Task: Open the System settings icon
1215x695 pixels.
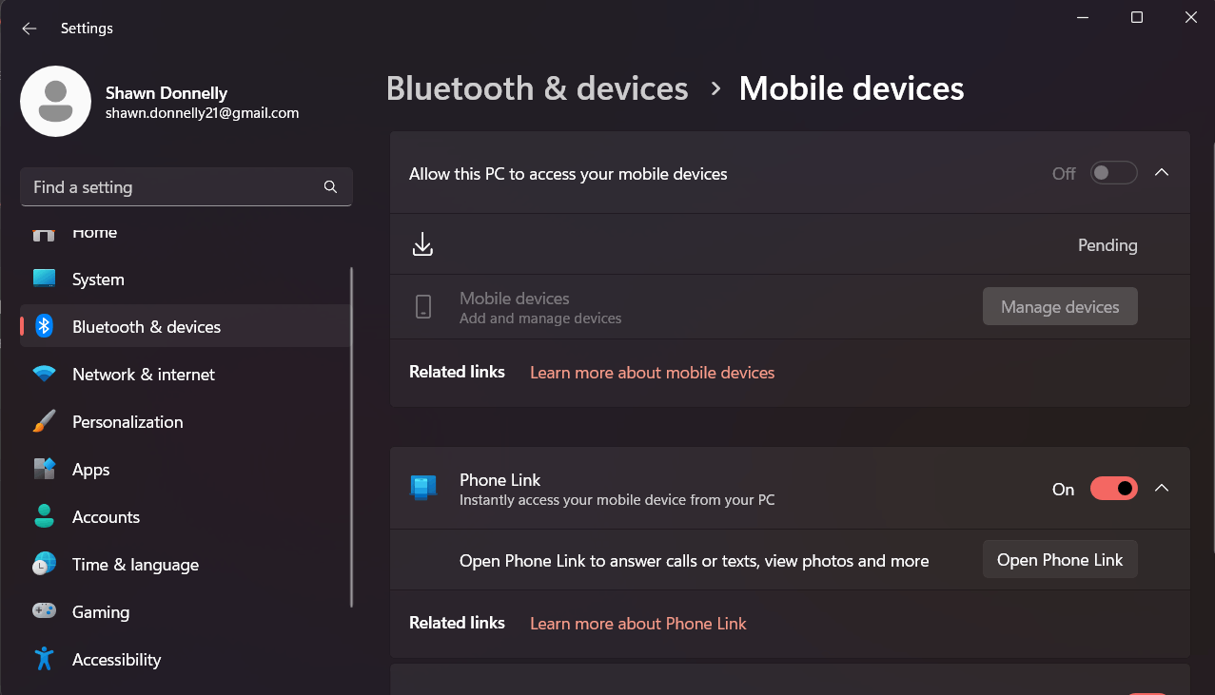Action: 44,279
